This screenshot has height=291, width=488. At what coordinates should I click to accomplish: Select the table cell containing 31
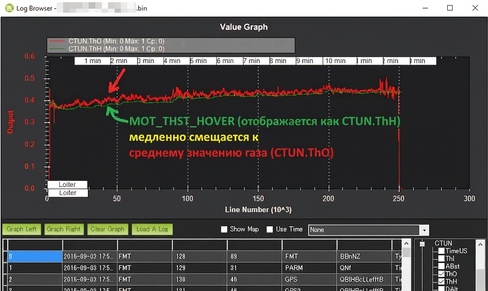254,268
